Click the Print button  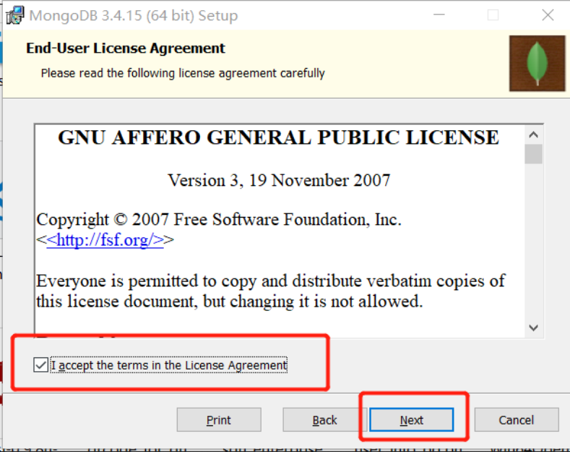(219, 420)
